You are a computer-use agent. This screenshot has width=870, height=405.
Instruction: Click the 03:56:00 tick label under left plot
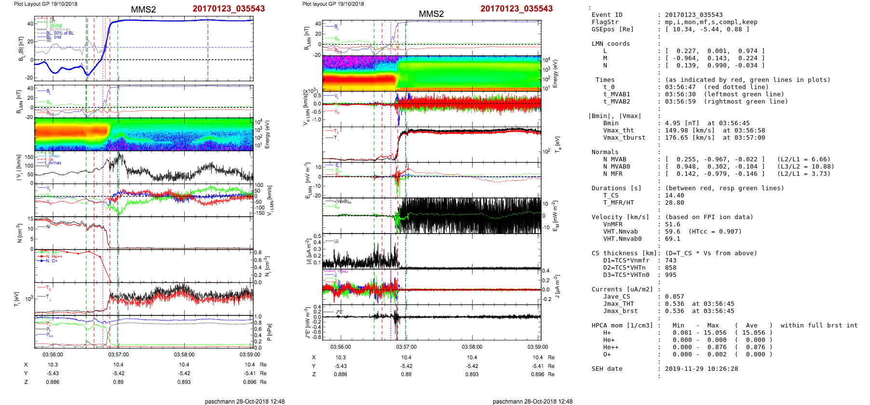(x=53, y=354)
